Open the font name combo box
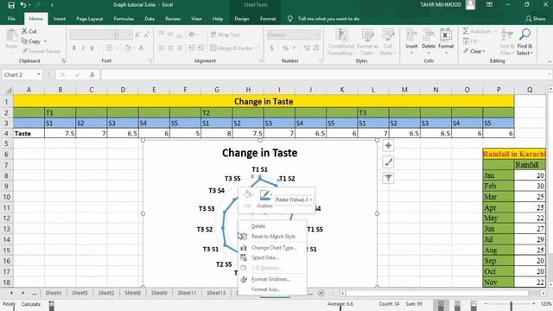This screenshot has width=553, height=311. [92, 35]
